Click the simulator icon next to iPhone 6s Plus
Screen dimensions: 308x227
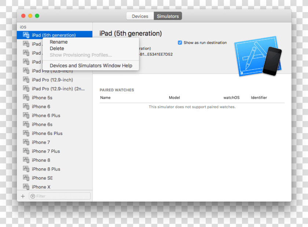point(26,133)
